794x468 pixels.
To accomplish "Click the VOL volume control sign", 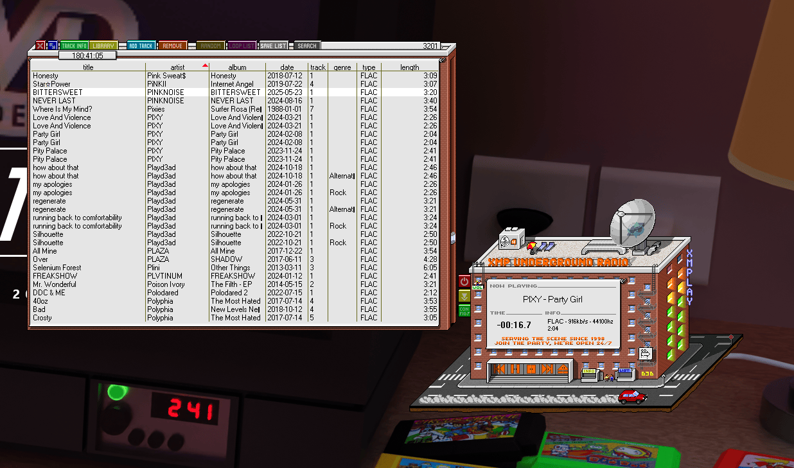I will pyautogui.click(x=477, y=288).
